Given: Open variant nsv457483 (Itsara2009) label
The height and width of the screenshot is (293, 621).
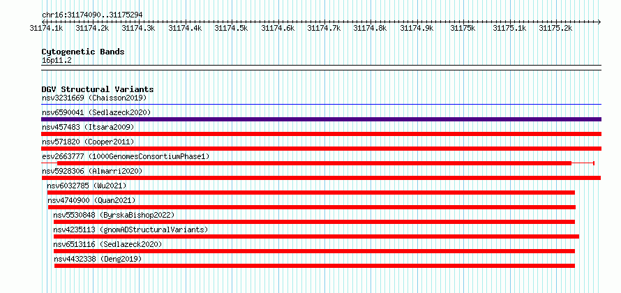Looking at the screenshot, I should coord(88,127).
